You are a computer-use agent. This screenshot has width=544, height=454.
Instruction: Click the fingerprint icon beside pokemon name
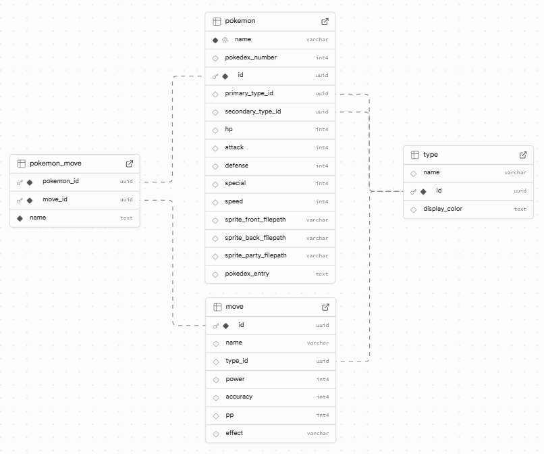pos(225,40)
